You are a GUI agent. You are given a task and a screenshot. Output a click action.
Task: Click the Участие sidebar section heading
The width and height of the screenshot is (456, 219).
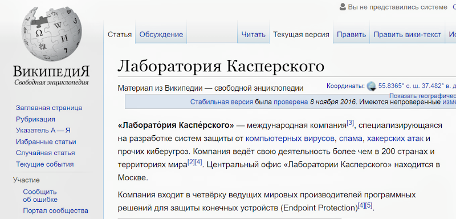point(26,180)
